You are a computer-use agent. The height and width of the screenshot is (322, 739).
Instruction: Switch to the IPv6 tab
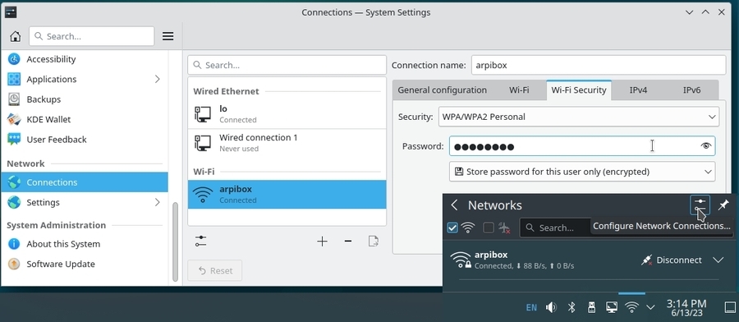click(691, 90)
